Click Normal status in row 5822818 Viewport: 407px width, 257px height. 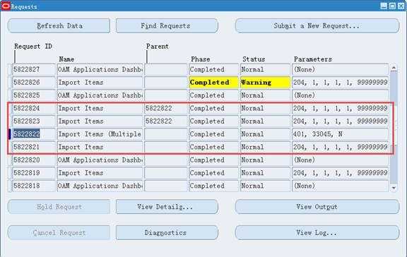coord(265,186)
